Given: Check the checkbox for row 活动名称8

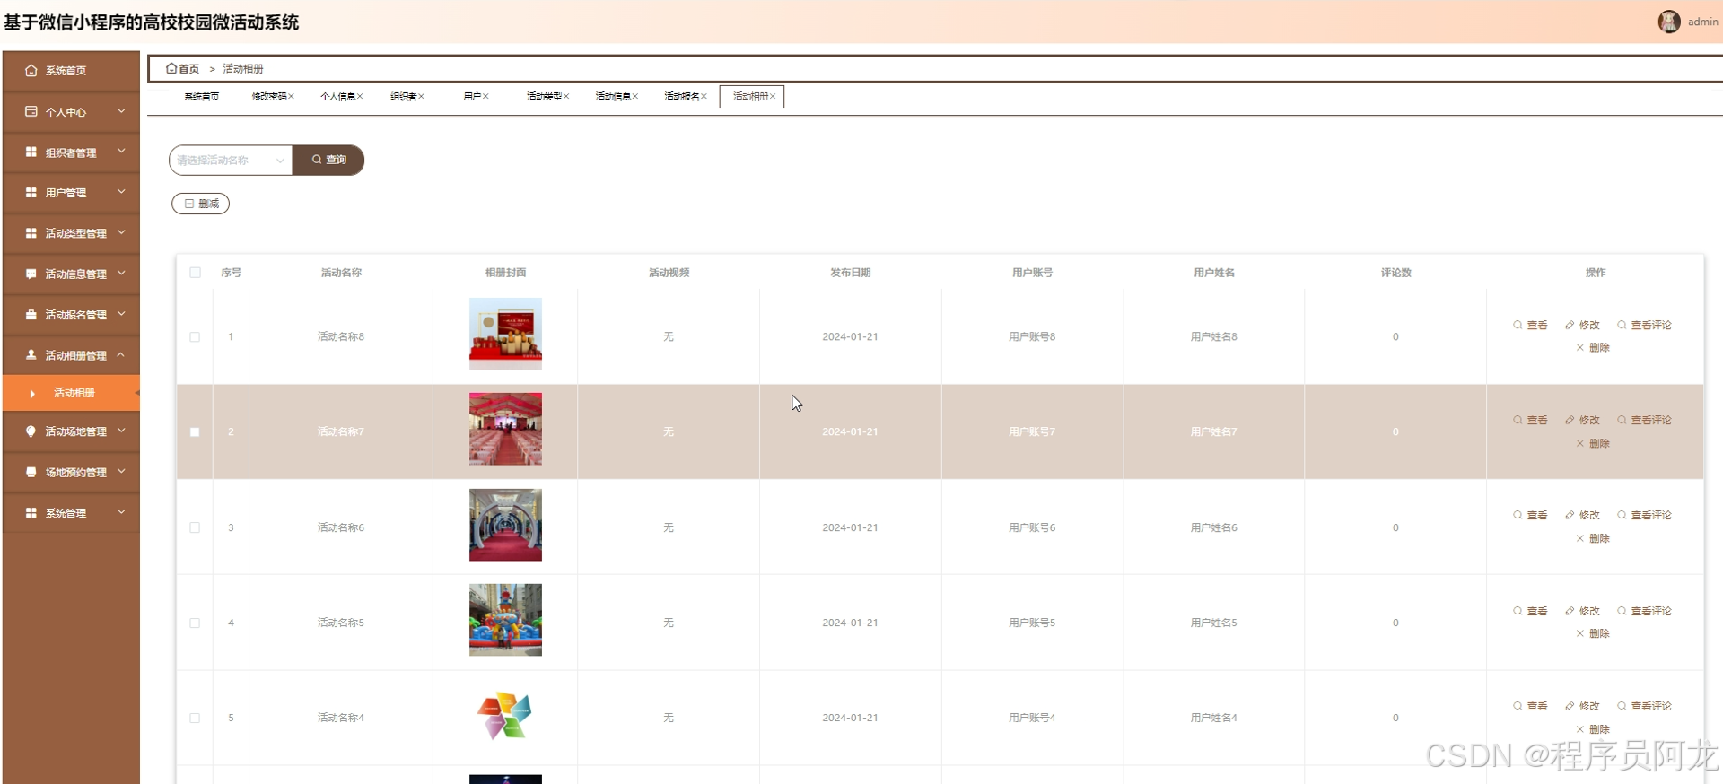Looking at the screenshot, I should click(x=195, y=337).
